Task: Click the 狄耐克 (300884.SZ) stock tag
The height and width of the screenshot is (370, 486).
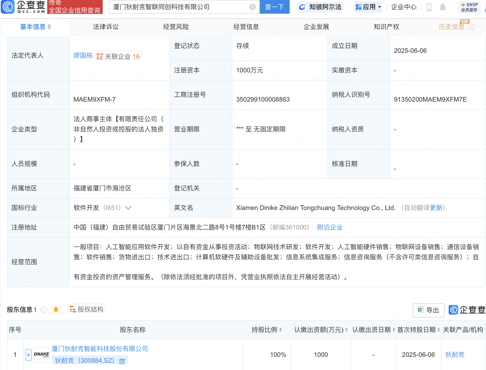Action: [90, 360]
